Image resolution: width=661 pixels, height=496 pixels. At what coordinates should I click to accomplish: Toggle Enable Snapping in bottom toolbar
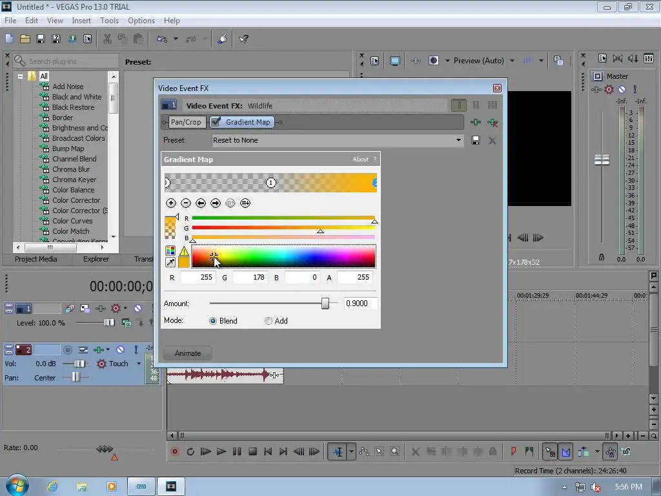click(550, 451)
